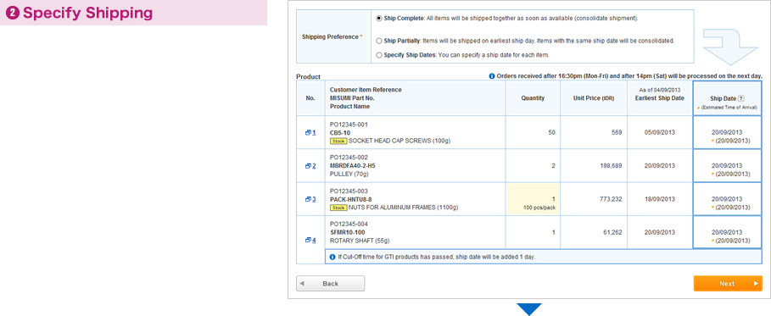Screen dimensions: 771x316
Task: Open item number 1 link
Action: coord(310,133)
